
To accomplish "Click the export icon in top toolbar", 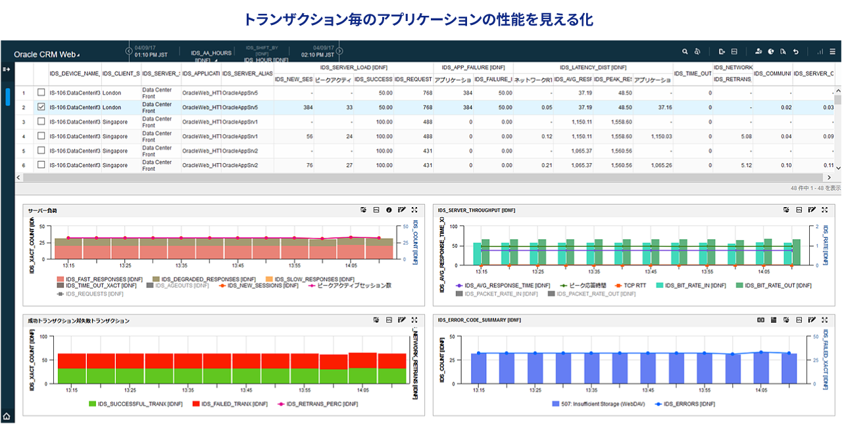I will coord(722,51).
